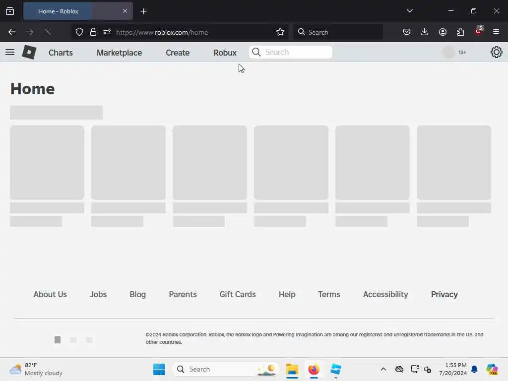Open browser extensions puzzle icon
This screenshot has width=508, height=381.
pyautogui.click(x=460, y=32)
